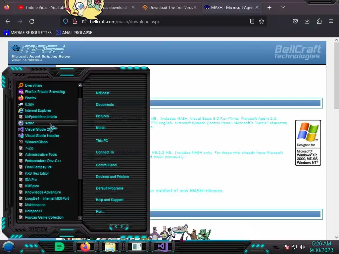This screenshot has width=339, height=254.
Task: Click the insecure connection lock icon
Action: click(74, 21)
